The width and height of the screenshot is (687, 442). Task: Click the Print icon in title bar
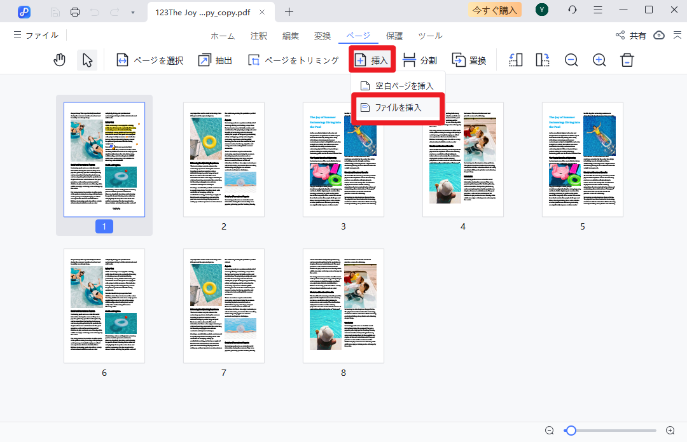click(x=75, y=11)
